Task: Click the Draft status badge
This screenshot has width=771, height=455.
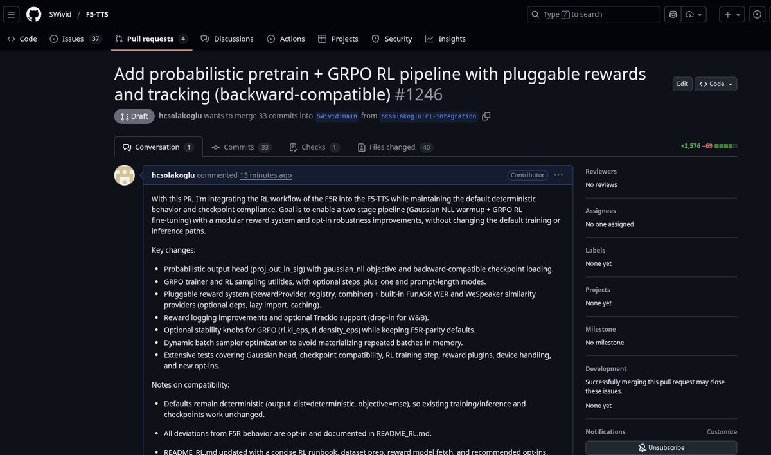Action: click(134, 116)
